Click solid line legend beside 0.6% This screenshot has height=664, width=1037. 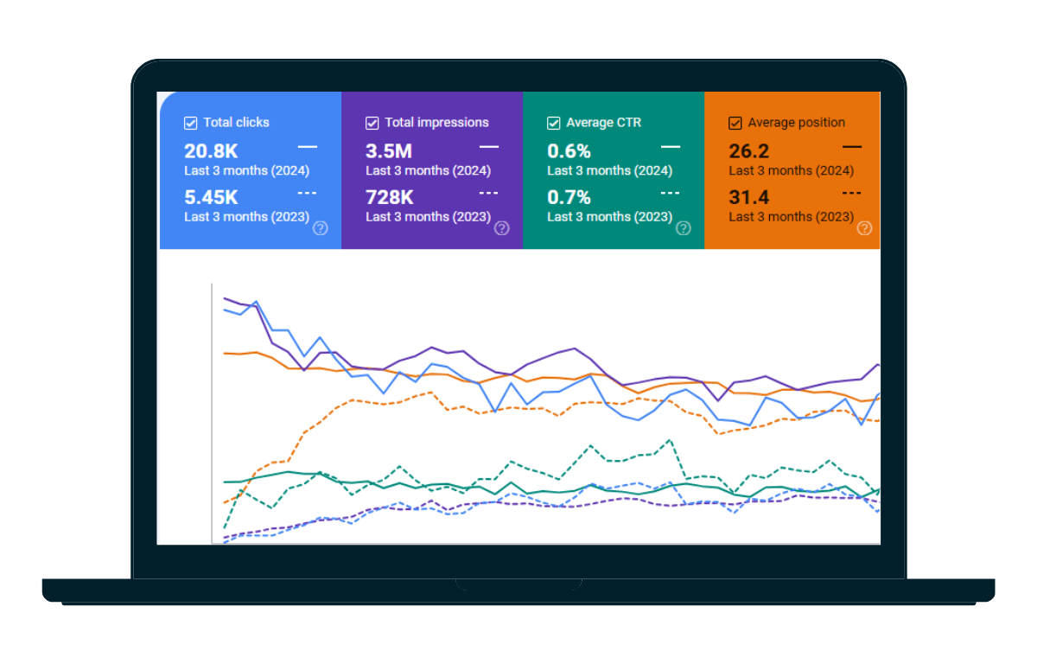pos(671,148)
